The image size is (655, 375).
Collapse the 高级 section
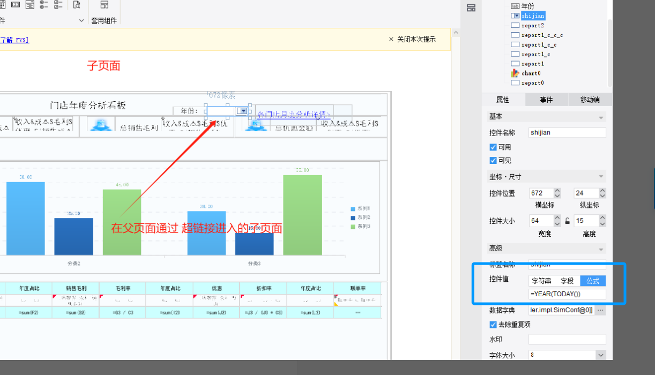pyautogui.click(x=601, y=249)
